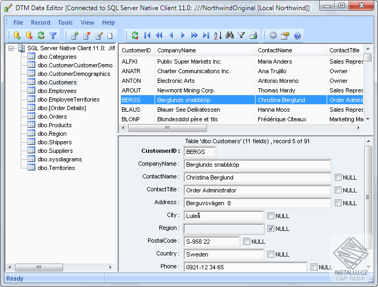Select dbo.Territories table in tree
Screen dimensions: 378x287
pyautogui.click(x=56, y=168)
